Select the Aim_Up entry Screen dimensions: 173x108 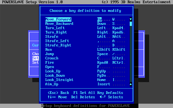coord(52,84)
